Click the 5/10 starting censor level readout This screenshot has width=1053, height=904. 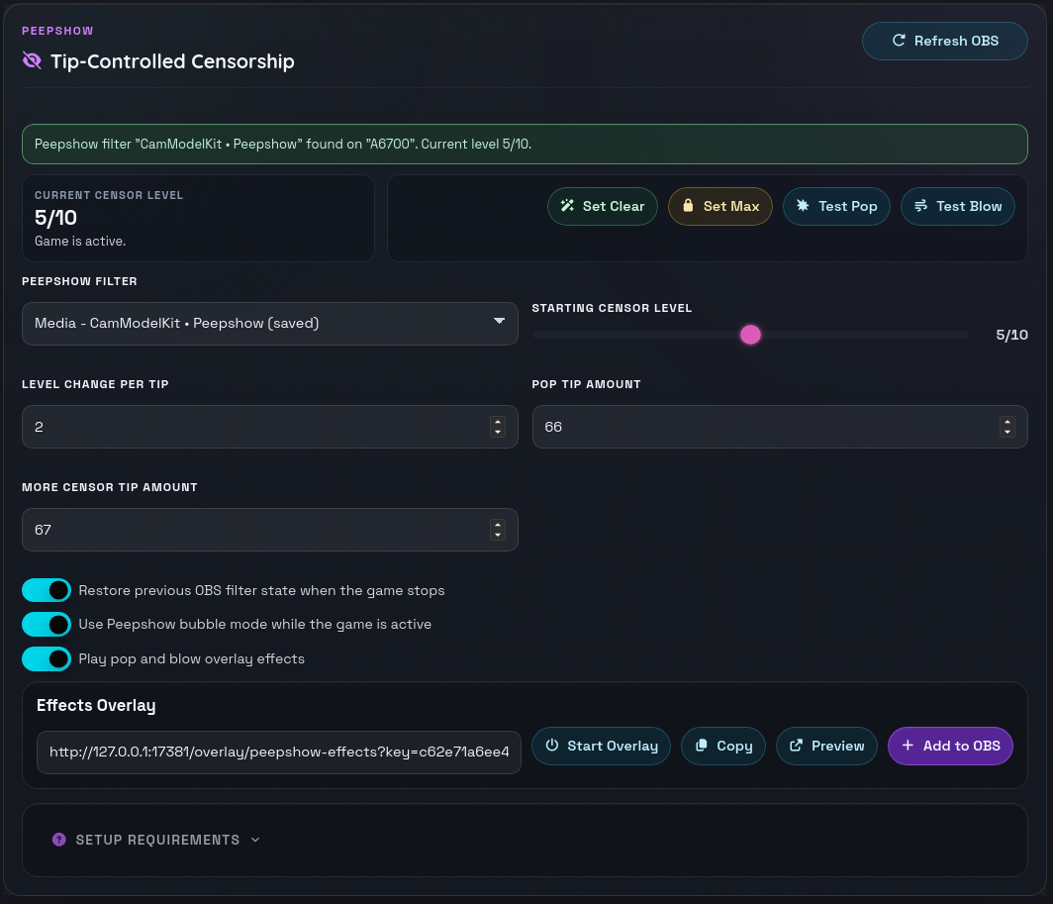point(1011,335)
